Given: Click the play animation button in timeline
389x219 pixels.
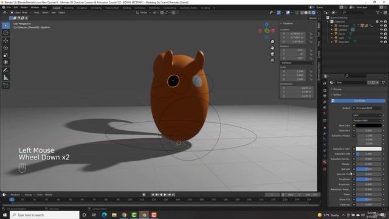Looking at the screenshot, I should 165,195.
